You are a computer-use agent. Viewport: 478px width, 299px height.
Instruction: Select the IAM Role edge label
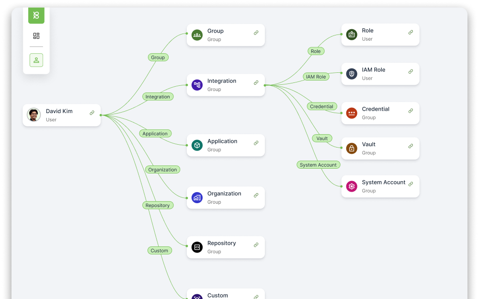(x=316, y=76)
